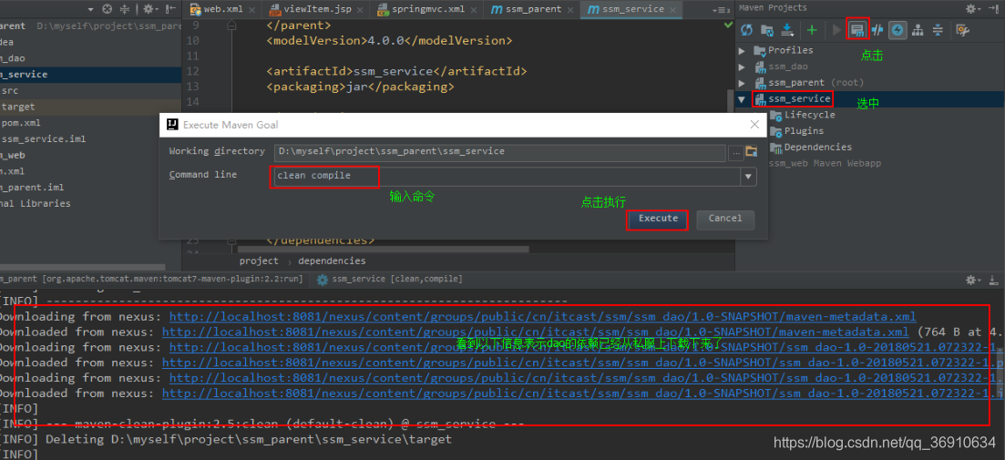Add Maven project with green plus
The height and width of the screenshot is (460, 1005).
(812, 29)
